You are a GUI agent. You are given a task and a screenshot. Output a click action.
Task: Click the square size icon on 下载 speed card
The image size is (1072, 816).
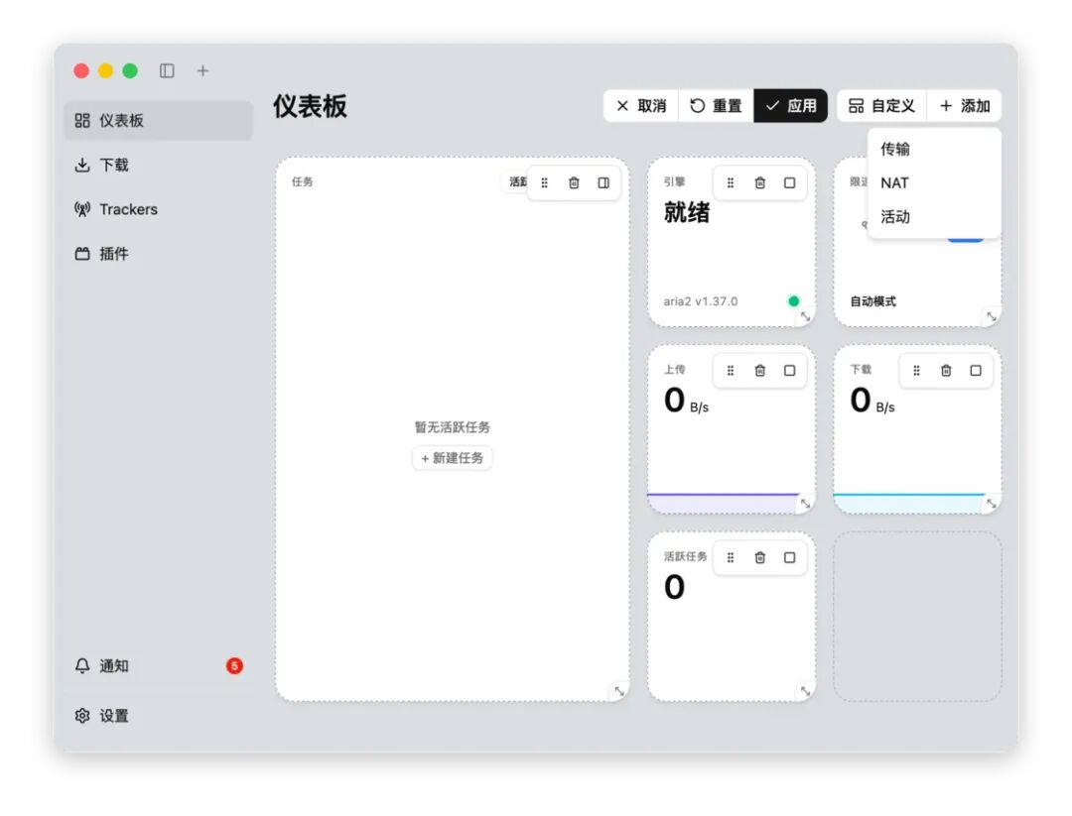[x=976, y=371]
